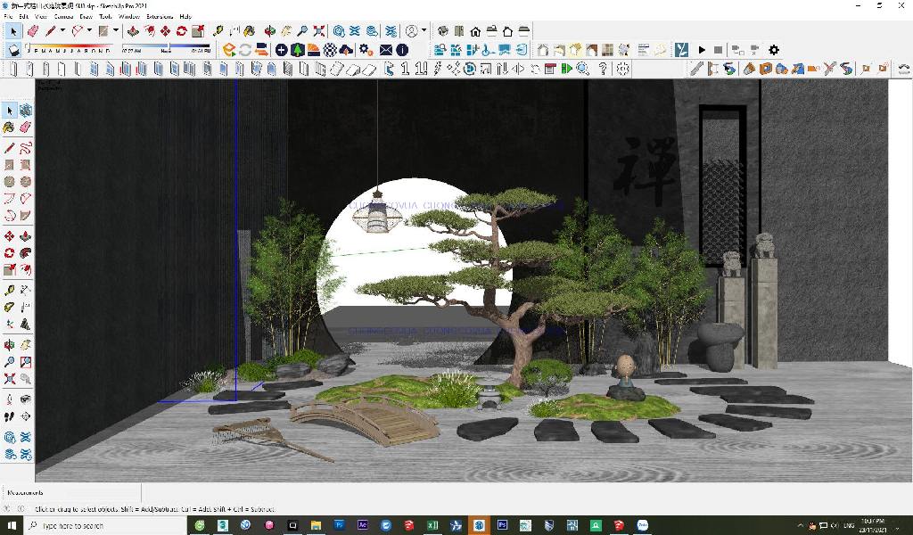Screen dimensions: 913x535
Task: Open the Extensions menu
Action: [160, 17]
